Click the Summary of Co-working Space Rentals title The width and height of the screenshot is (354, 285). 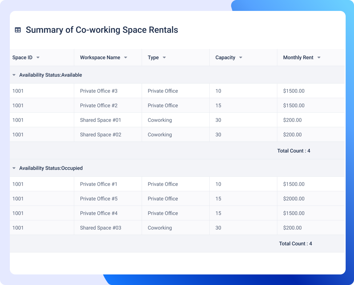[x=102, y=30]
